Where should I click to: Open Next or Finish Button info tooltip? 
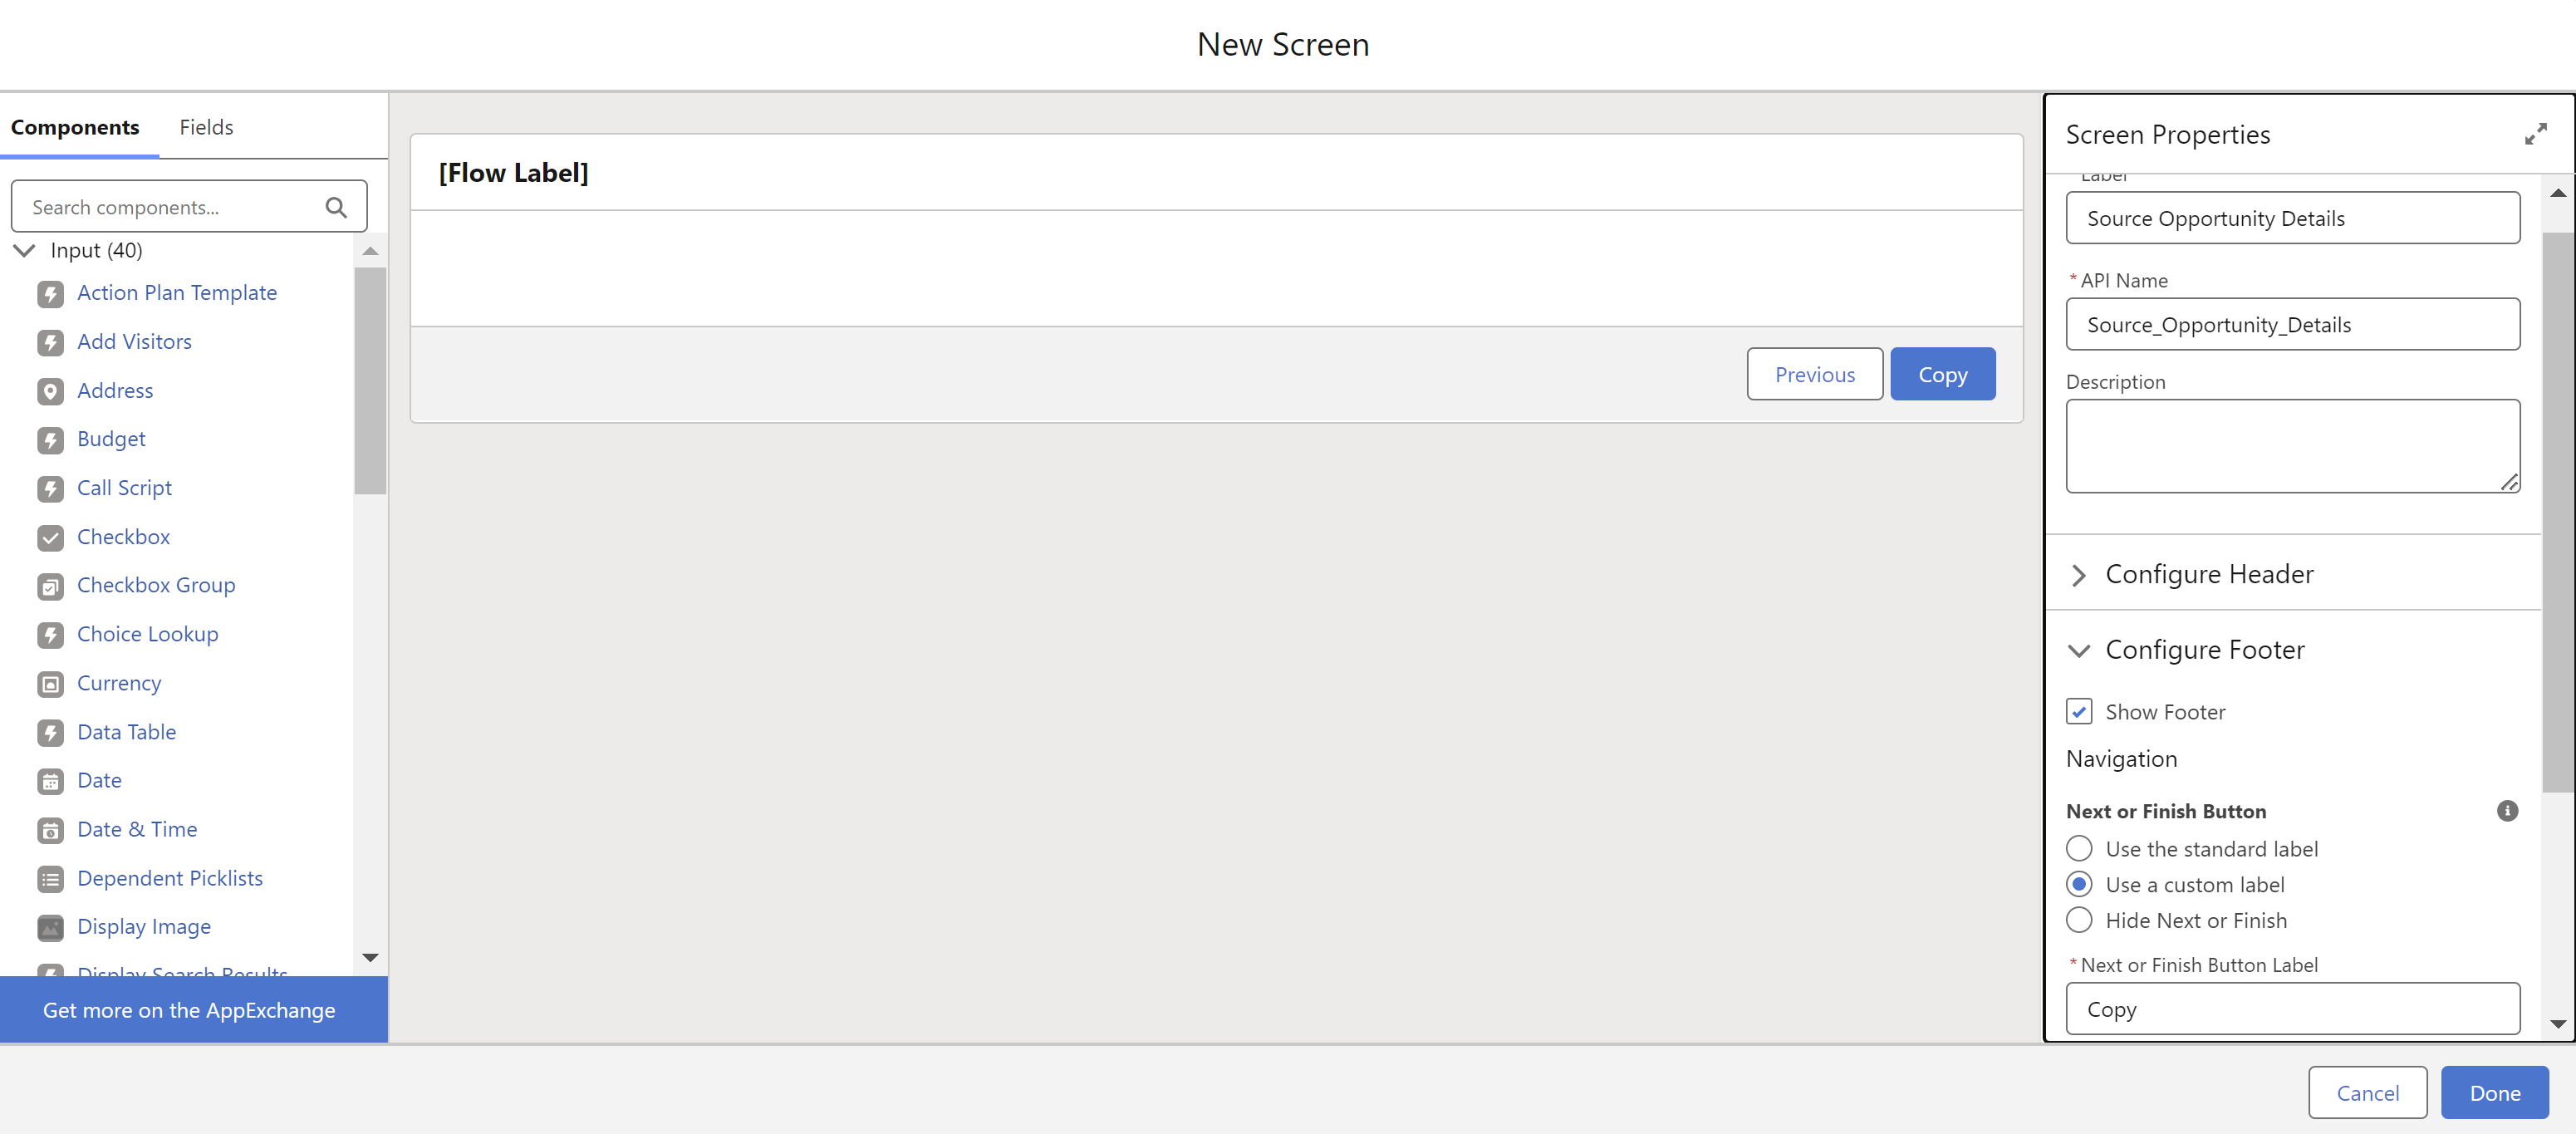2507,811
